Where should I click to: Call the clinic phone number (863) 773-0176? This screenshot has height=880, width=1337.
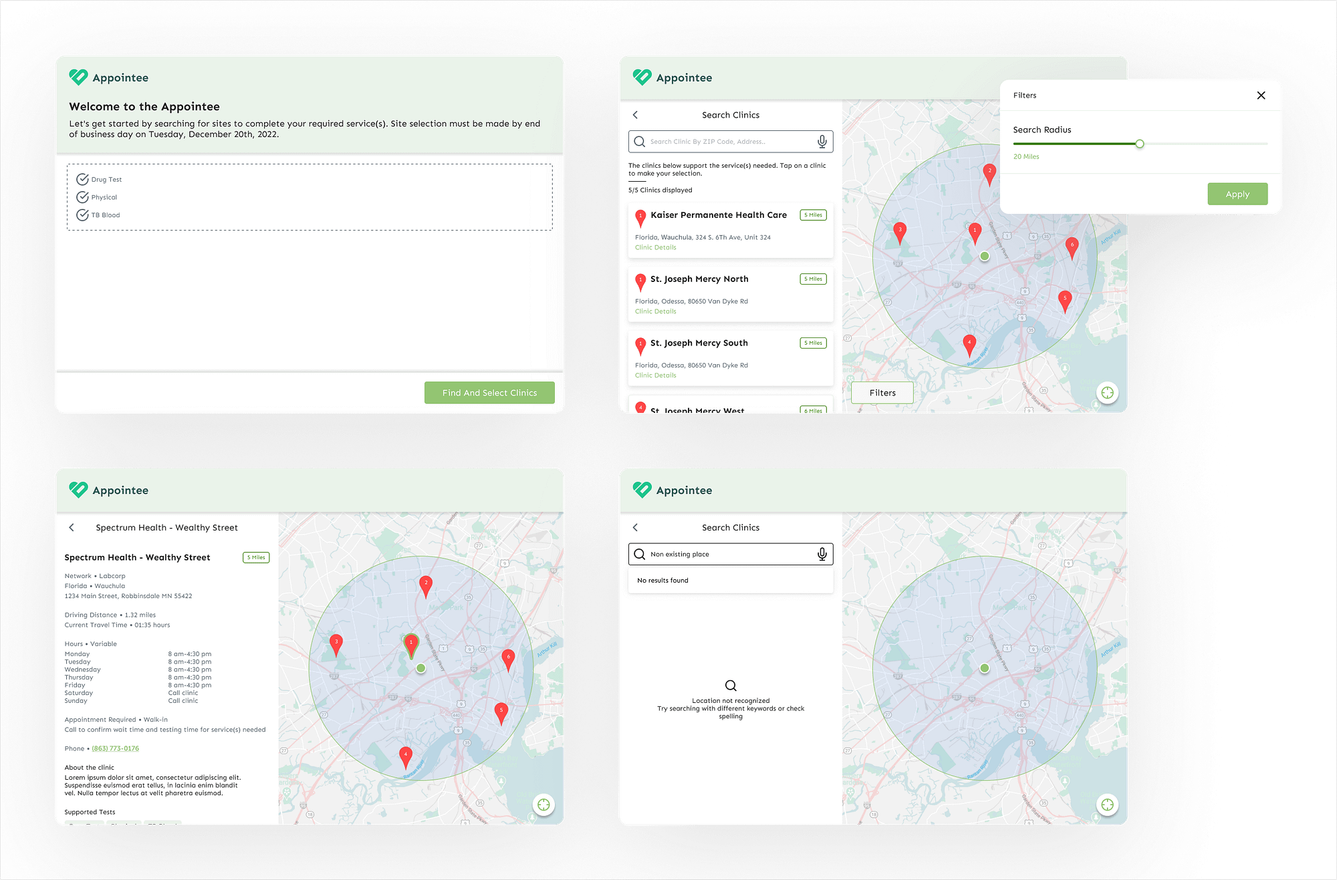click(115, 748)
